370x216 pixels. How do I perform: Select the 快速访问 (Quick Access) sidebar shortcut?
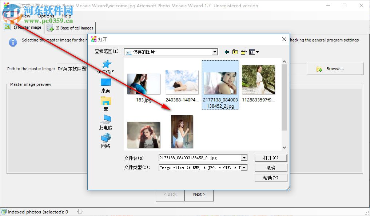click(106, 67)
